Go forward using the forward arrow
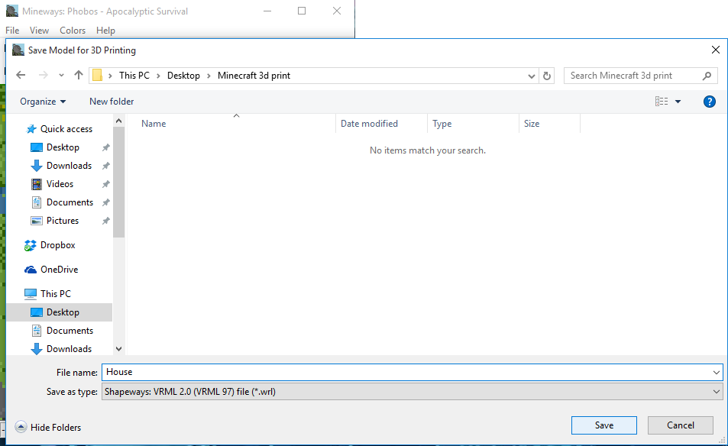728x446 pixels. (x=44, y=75)
